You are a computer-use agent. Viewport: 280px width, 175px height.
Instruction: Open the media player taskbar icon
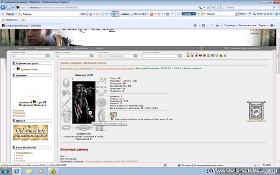point(41,171)
